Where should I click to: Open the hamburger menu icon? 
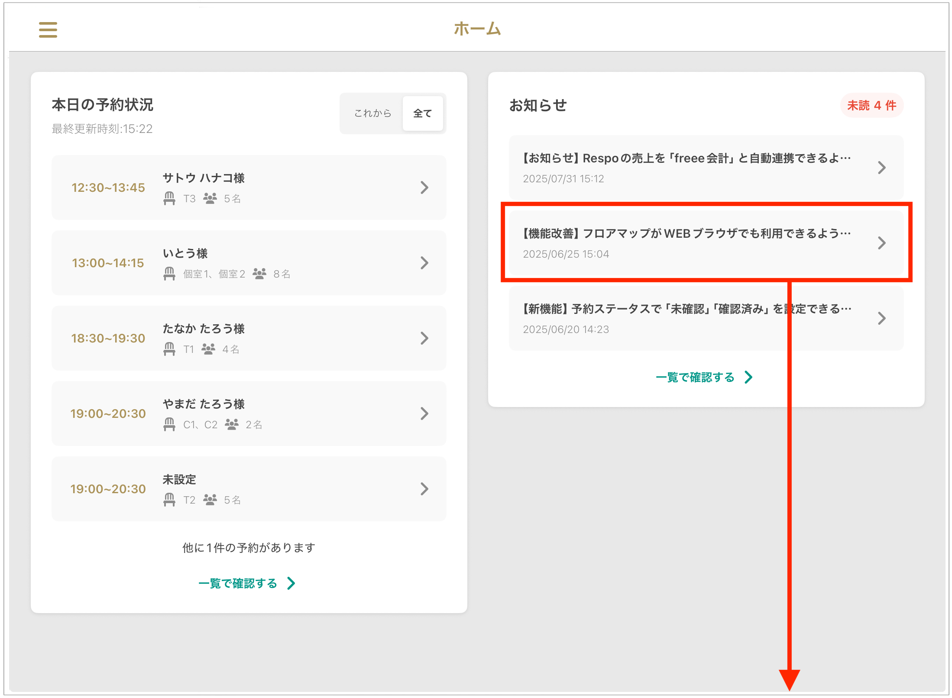[48, 30]
